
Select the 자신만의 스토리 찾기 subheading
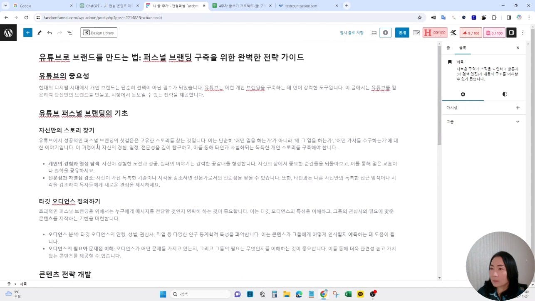pyautogui.click(x=67, y=130)
